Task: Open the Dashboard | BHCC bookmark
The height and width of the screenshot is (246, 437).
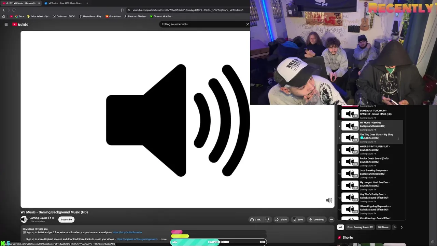Action: pyautogui.click(x=65, y=16)
